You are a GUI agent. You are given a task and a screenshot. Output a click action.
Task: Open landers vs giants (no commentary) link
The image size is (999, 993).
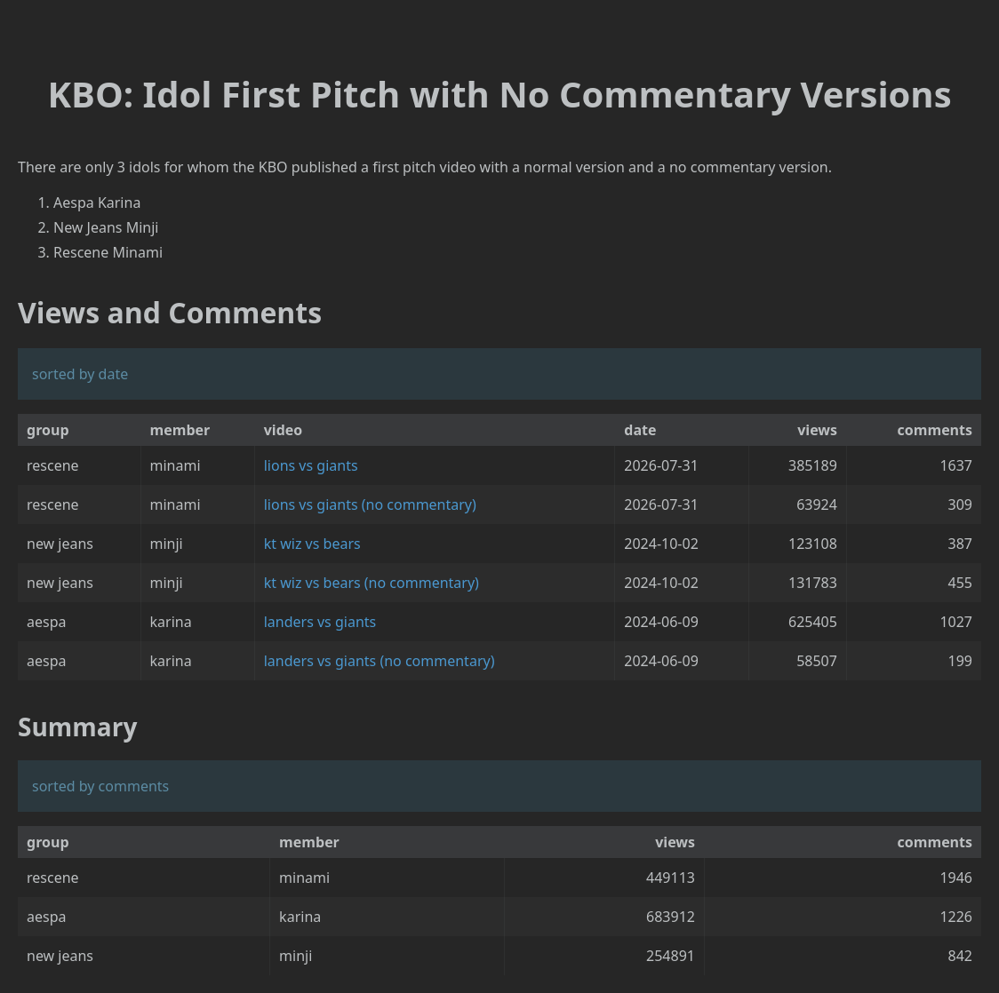pyautogui.click(x=380, y=662)
